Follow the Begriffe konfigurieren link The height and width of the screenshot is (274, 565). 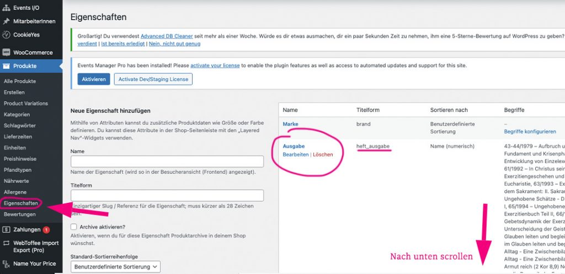pyautogui.click(x=530, y=132)
